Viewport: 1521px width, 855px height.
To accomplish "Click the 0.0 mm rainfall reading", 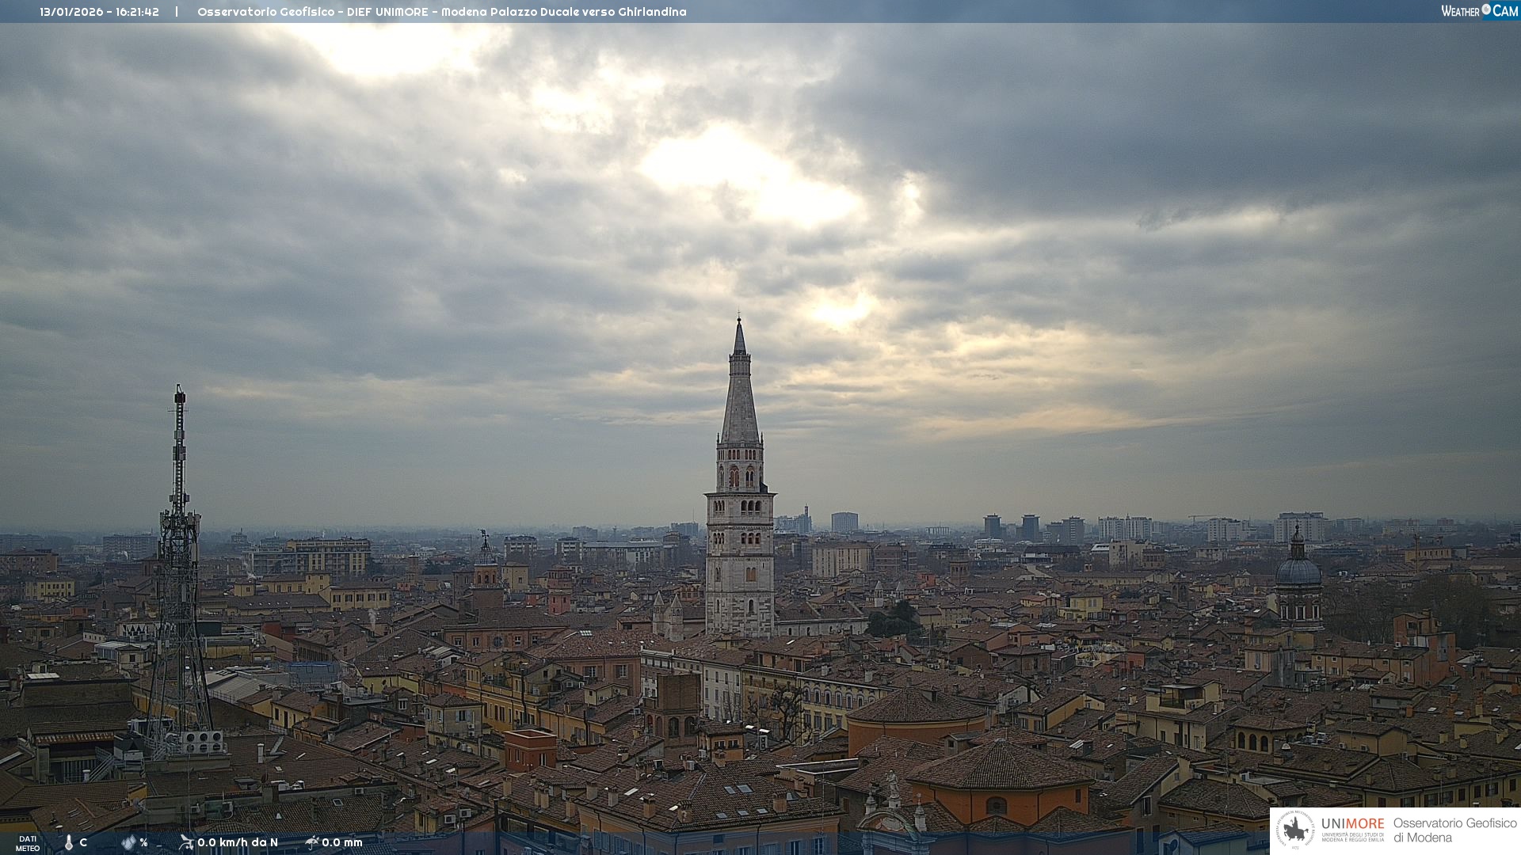I will tap(342, 842).
